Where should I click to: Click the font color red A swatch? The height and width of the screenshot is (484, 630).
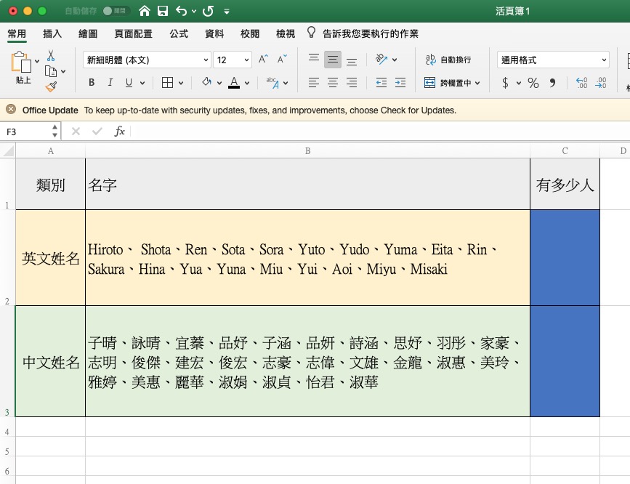(233, 83)
